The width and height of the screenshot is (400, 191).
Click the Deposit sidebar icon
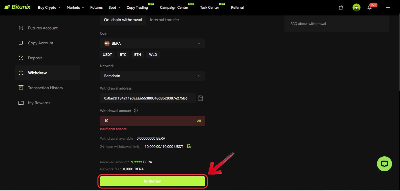pyautogui.click(x=21, y=58)
